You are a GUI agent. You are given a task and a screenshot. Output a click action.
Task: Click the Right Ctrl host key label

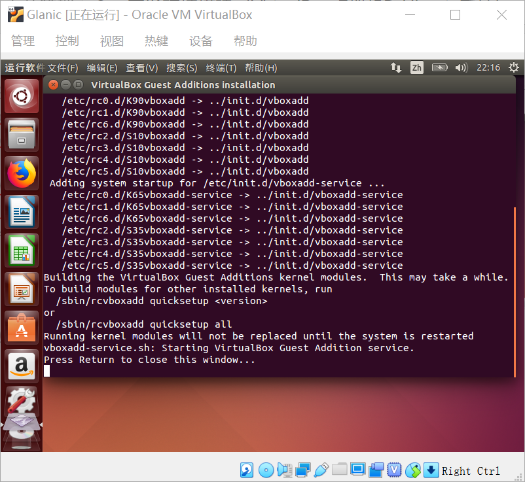[471, 471]
